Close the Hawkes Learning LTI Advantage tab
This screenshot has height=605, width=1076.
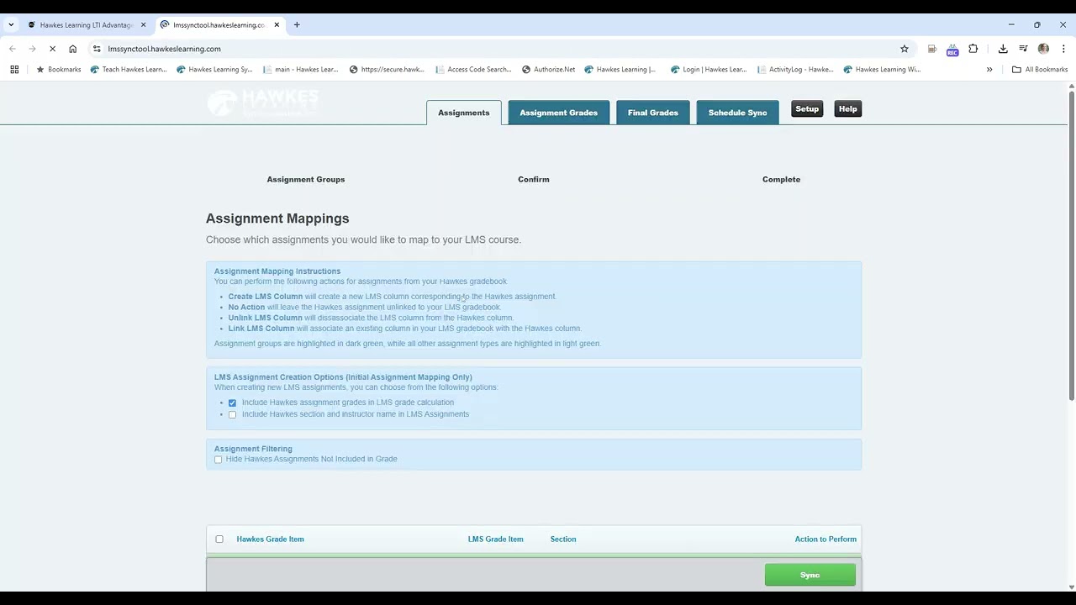pos(143,25)
